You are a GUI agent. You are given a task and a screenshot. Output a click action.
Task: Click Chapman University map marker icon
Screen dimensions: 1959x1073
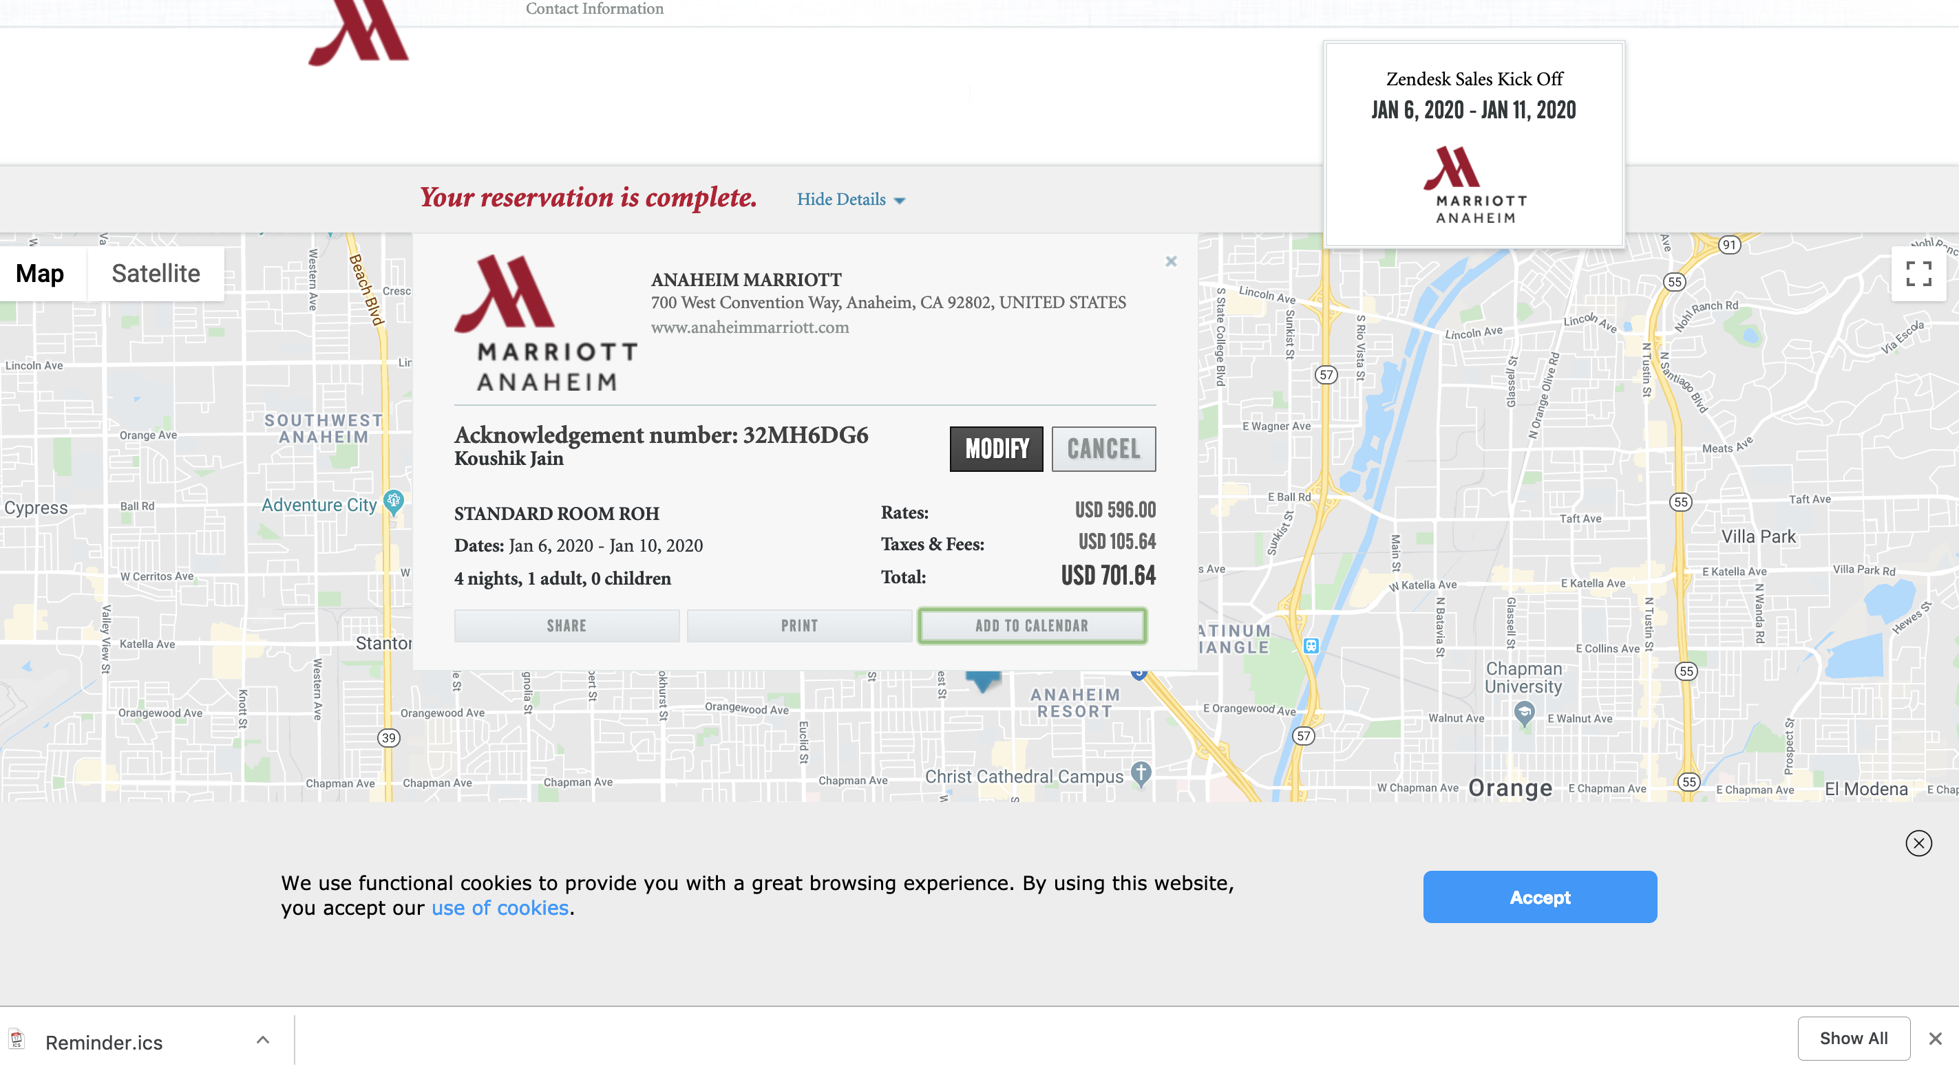(x=1524, y=713)
